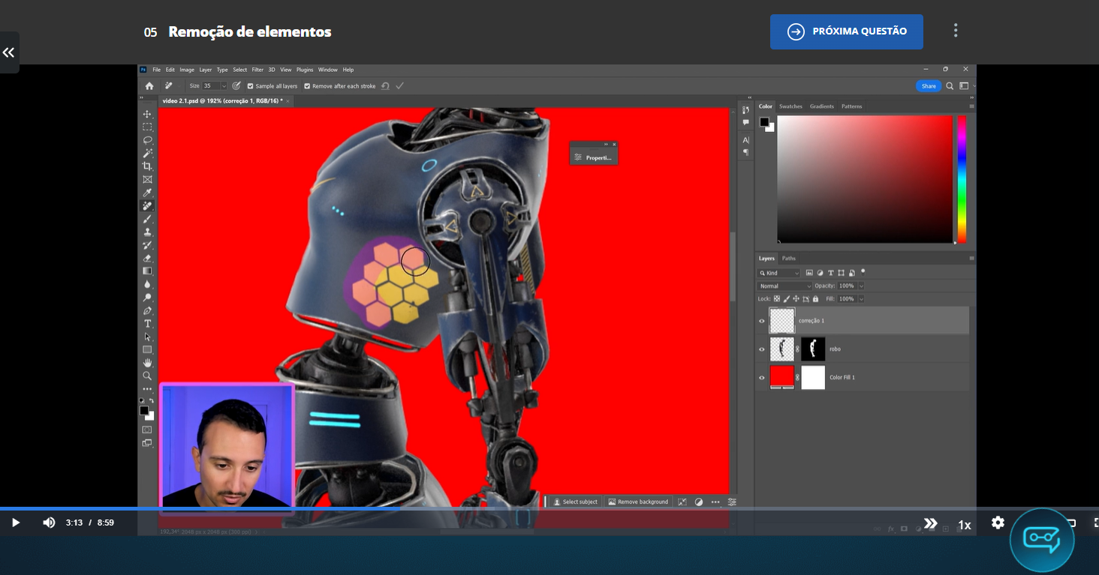
Task: Select the Dodge tool
Action: (x=147, y=298)
